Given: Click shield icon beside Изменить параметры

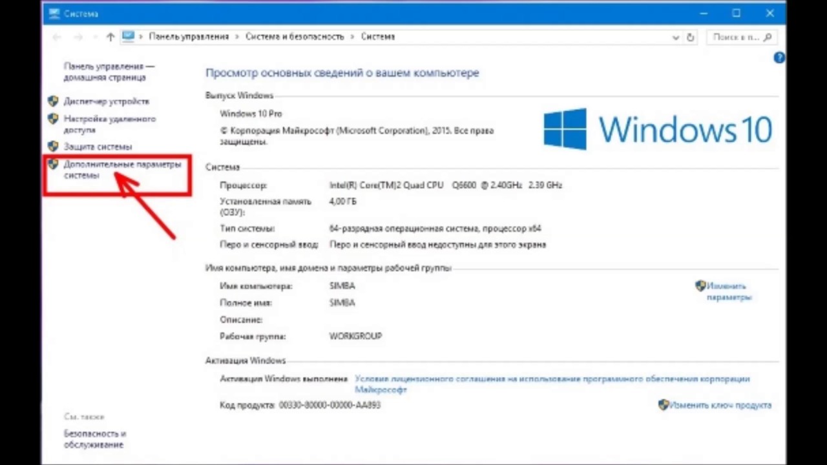Looking at the screenshot, I should click(700, 285).
